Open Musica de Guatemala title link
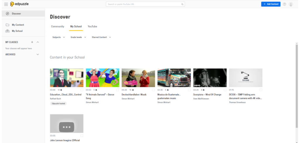300x143 pixels. [x=169, y=97]
